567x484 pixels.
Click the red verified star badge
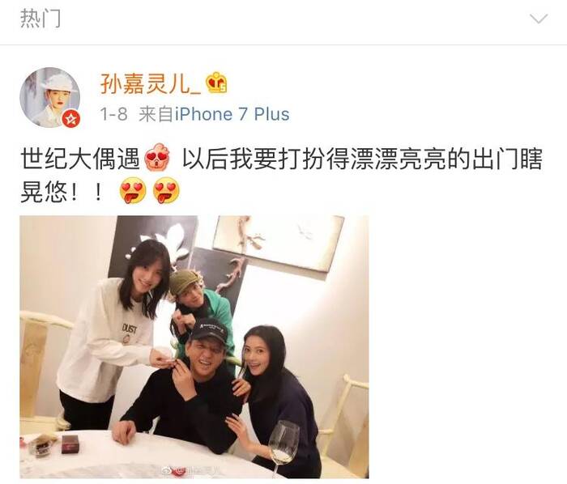pyautogui.click(x=71, y=119)
